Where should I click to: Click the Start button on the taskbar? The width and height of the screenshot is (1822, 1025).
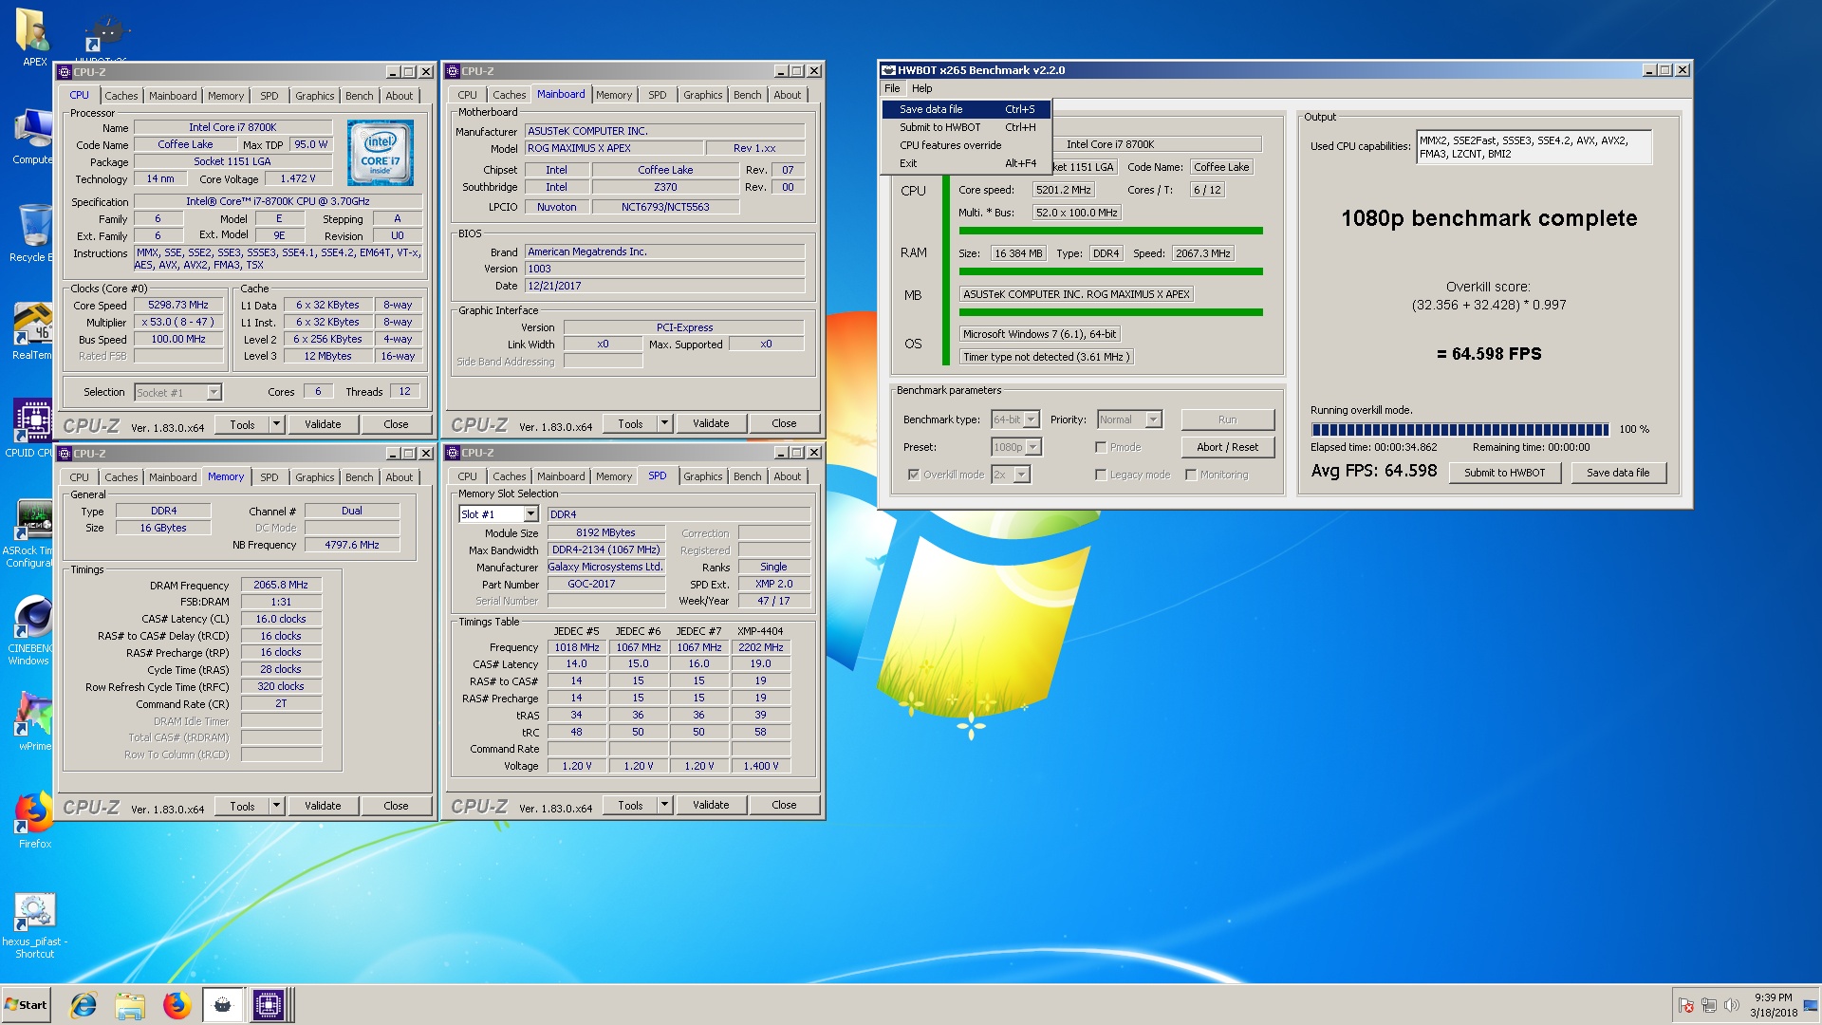(27, 1005)
